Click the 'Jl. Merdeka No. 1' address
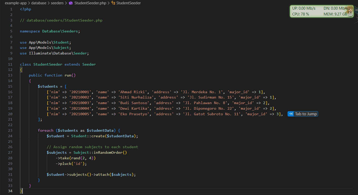The height and width of the screenshot is (195, 358). pos(202,92)
